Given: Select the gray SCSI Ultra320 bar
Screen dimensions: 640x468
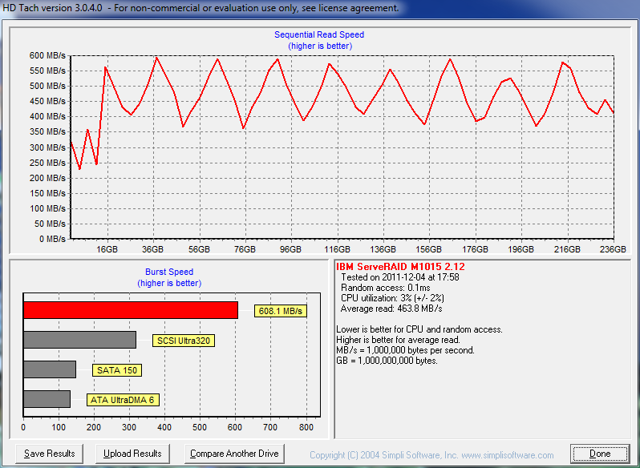Looking at the screenshot, I should tap(79, 340).
